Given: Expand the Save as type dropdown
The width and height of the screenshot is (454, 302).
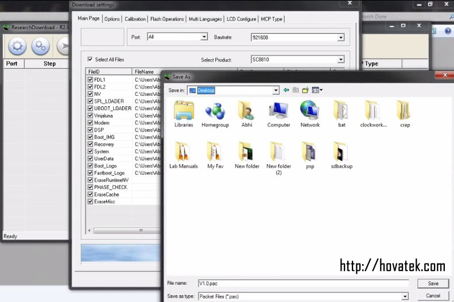Looking at the screenshot, I should [405, 296].
